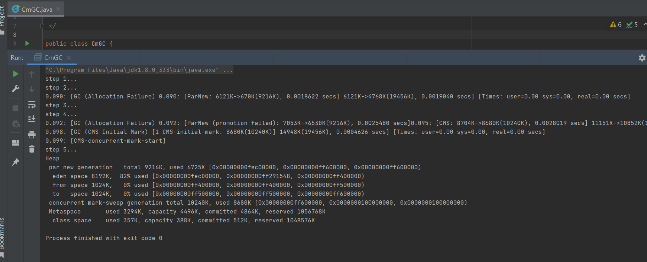Click line number 8 in gutter
Viewport: 647px width, 262px height.
tap(15, 35)
